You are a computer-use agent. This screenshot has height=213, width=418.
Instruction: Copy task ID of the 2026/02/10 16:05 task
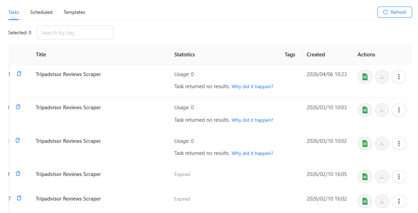[18, 174]
